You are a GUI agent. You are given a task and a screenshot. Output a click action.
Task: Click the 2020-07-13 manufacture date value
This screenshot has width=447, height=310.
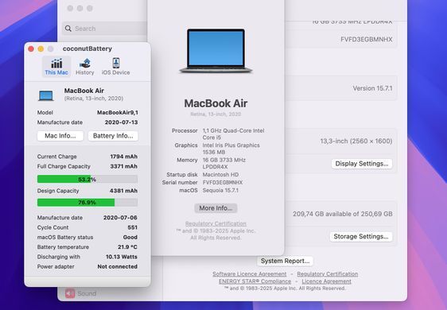(x=121, y=122)
